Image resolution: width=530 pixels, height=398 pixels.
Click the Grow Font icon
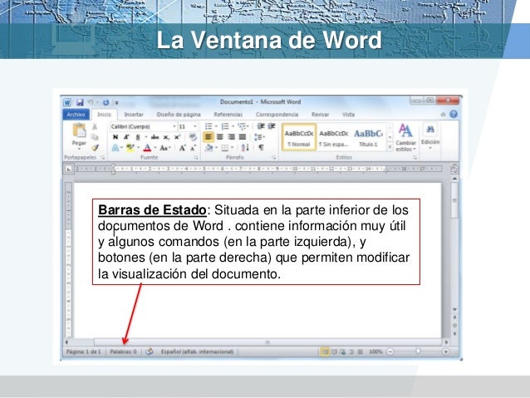(x=182, y=148)
